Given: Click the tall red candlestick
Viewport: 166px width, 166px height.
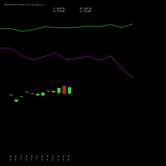Looking at the screenshot, I should 64,90.
